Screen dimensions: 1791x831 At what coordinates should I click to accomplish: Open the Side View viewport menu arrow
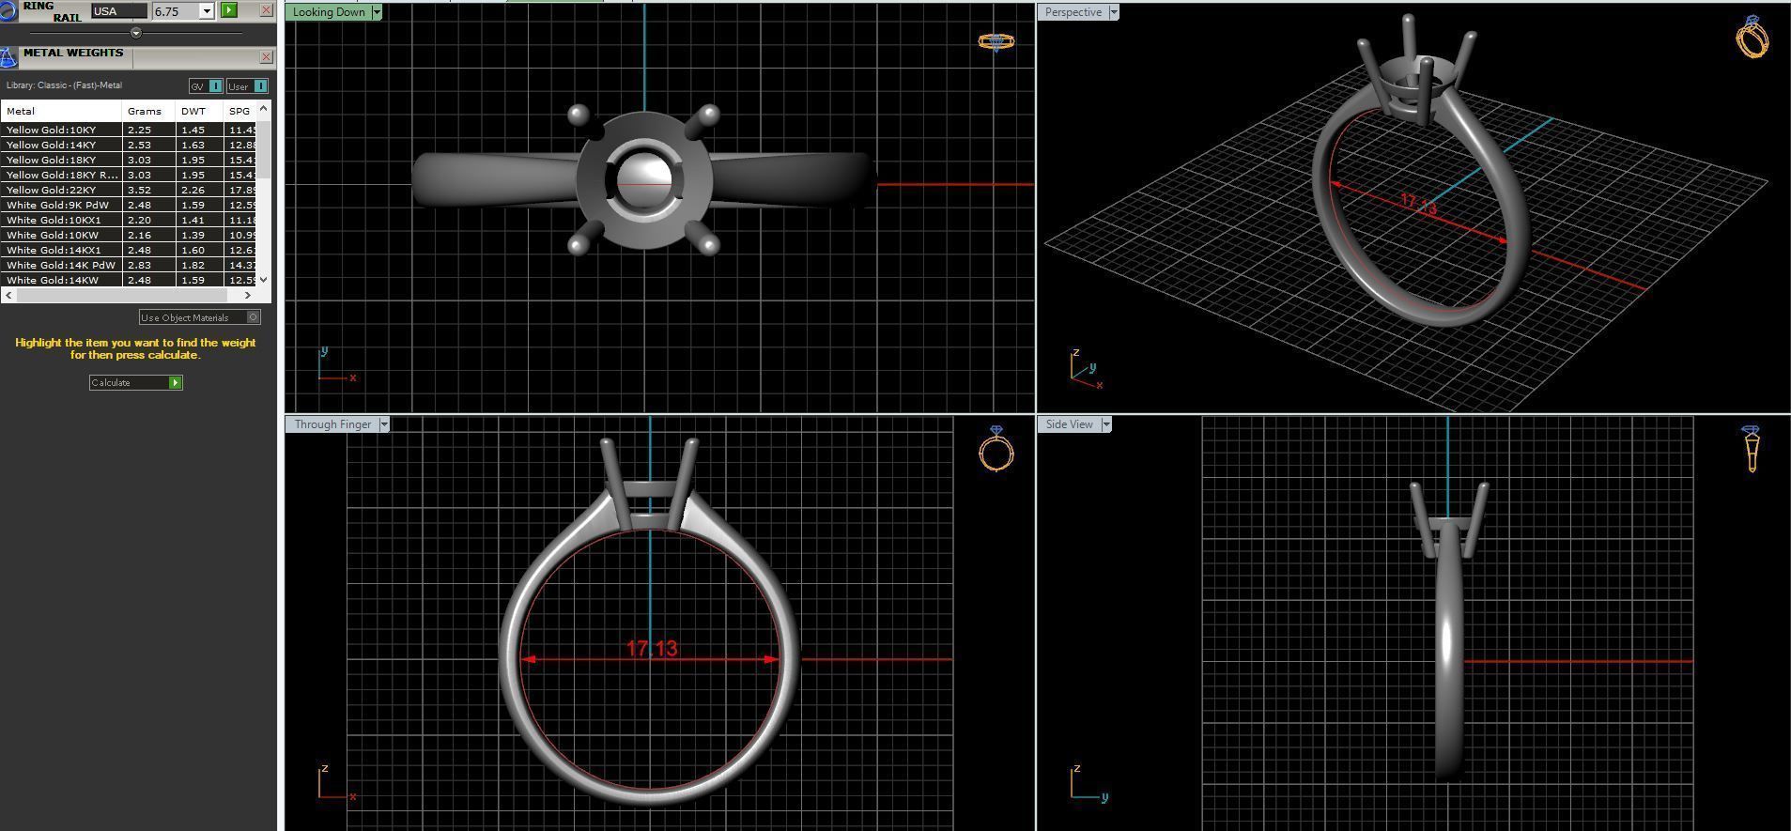(x=1106, y=424)
